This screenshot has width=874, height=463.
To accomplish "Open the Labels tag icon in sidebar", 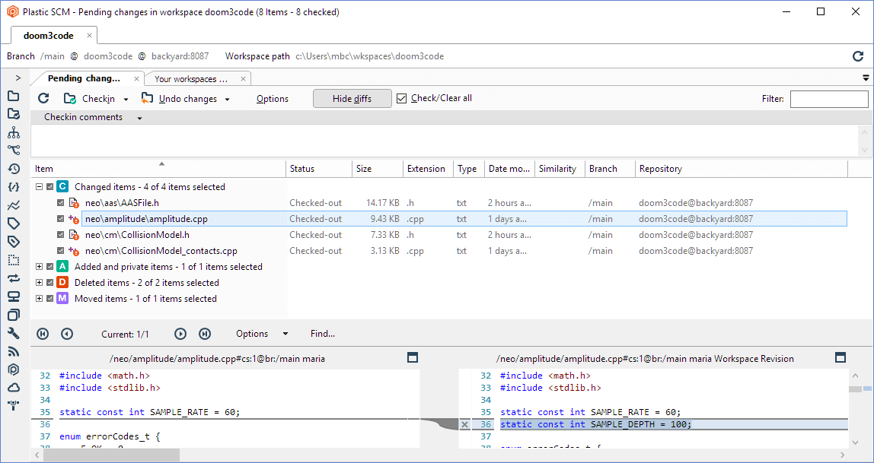I will point(14,224).
